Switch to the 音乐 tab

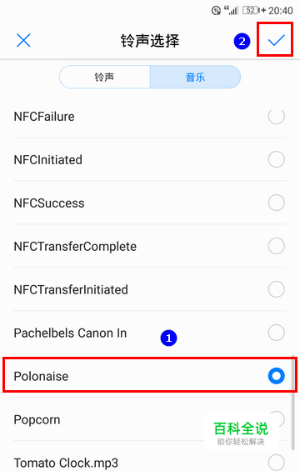[195, 78]
